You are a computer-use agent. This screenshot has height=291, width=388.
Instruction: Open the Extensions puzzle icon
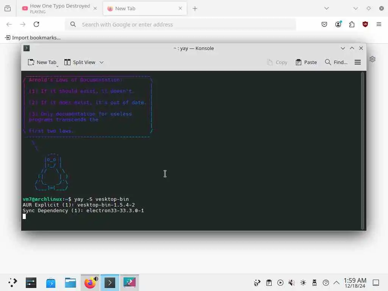pyautogui.click(x=352, y=24)
